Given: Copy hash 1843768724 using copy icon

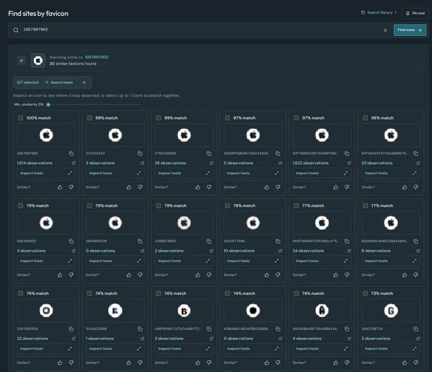Looking at the screenshot, I should click(x=416, y=329).
